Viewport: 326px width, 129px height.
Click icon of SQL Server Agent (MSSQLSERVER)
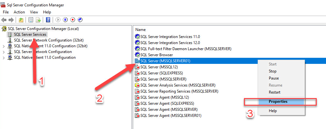[137, 109]
